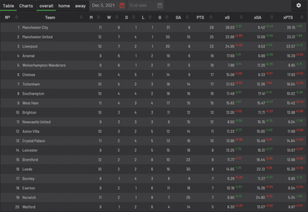Select the overall filter option
Screen dimensions: 308x212
click(46, 6)
